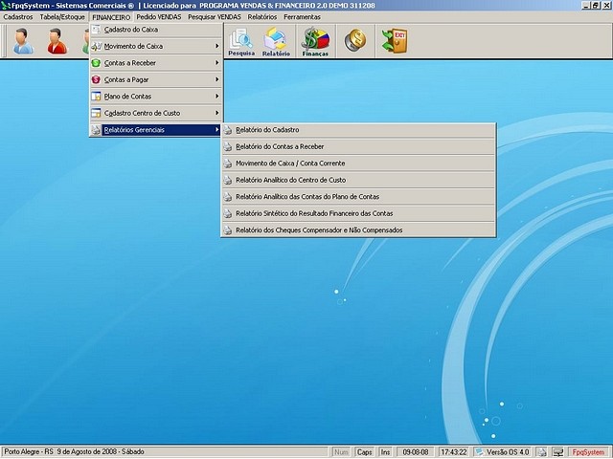
Task: Click the printer icon in status bar
Action: pyautogui.click(x=542, y=451)
